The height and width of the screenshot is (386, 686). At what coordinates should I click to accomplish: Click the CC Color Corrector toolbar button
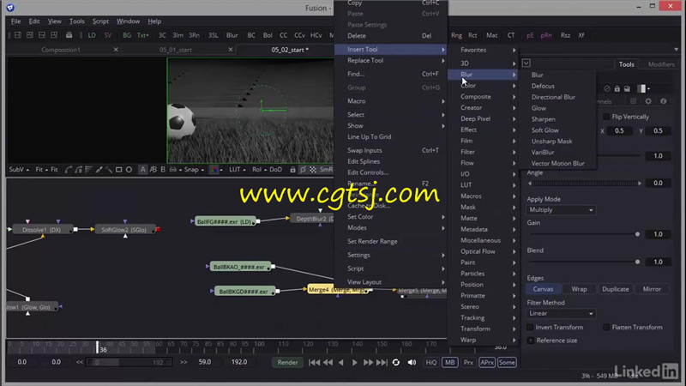(284, 35)
